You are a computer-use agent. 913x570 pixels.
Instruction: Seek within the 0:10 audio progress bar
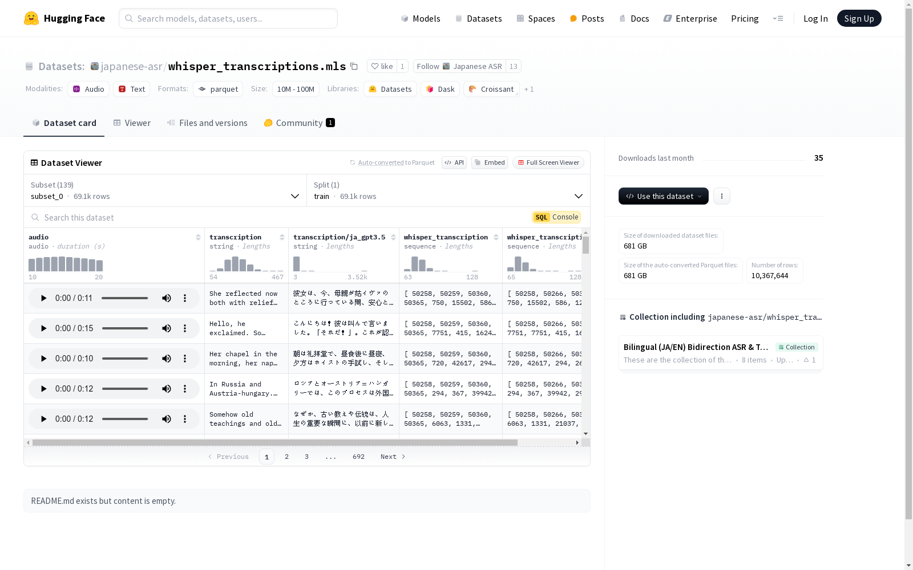click(125, 359)
